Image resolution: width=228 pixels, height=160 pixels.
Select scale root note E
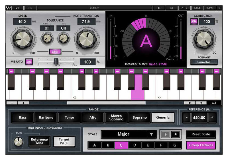[x=148, y=145]
